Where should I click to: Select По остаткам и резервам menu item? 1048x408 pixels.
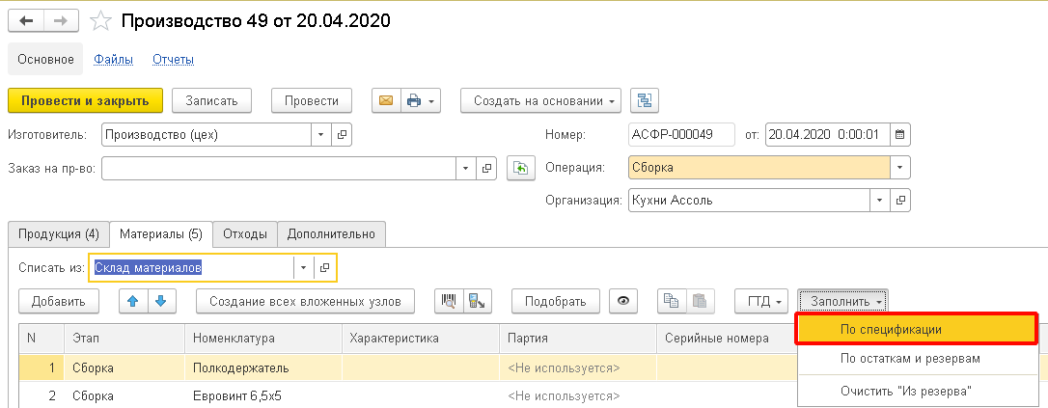910,359
